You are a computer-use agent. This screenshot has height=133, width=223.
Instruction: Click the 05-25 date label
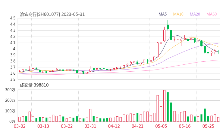pos(208,126)
